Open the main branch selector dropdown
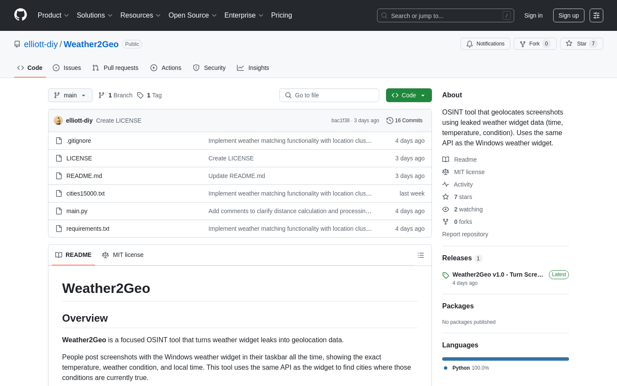This screenshot has width=617, height=386. [x=70, y=95]
